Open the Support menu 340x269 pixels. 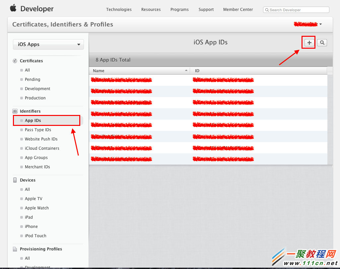pos(206,10)
